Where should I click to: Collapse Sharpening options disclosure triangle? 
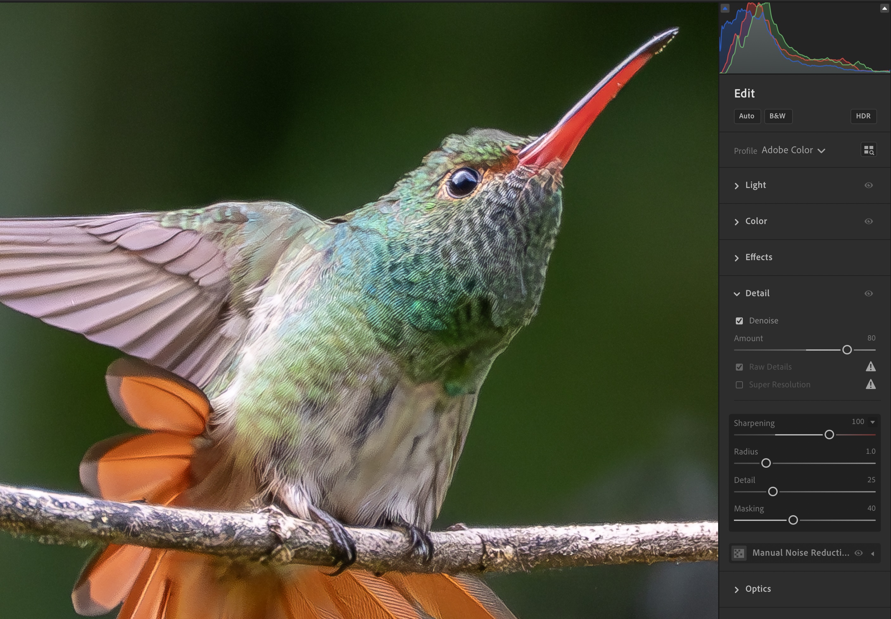[x=872, y=422]
